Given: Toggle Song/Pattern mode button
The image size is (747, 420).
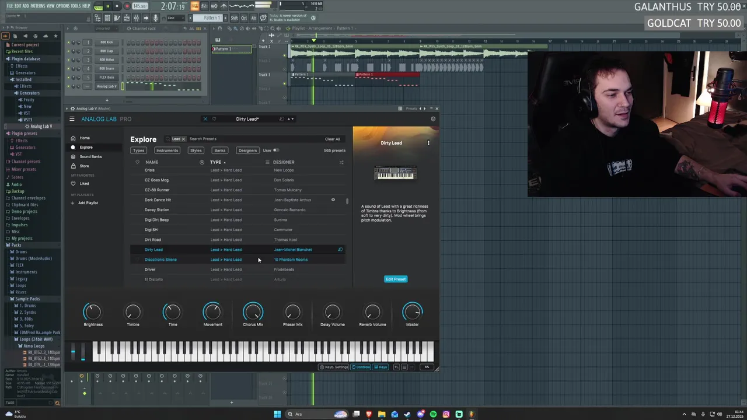Looking at the screenshot, I should 99,6.
